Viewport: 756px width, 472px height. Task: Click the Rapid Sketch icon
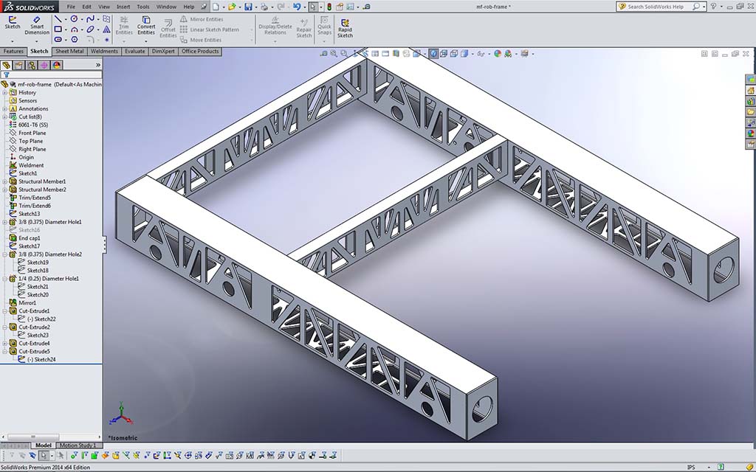(x=345, y=27)
